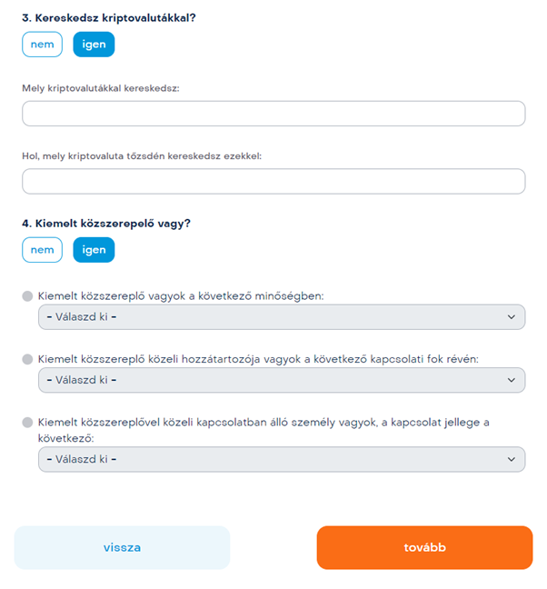
Task: Select "igen" for the cryptocurrency trading question
Action: pyautogui.click(x=94, y=45)
